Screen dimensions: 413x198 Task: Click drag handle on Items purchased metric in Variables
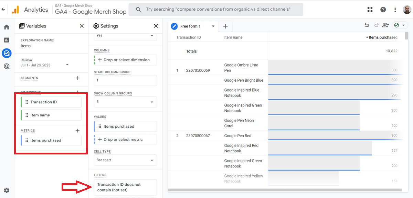[x=27, y=140]
